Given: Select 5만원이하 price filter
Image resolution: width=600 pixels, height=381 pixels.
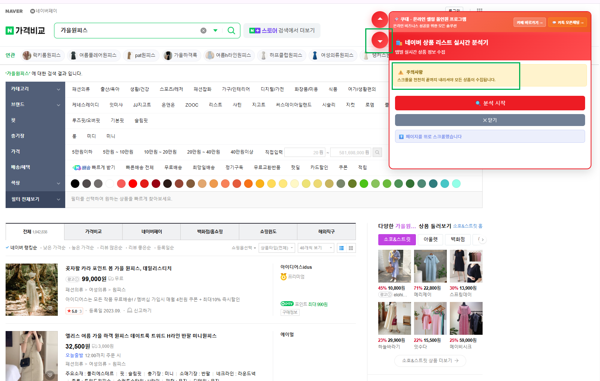Looking at the screenshot, I should pos(82,152).
